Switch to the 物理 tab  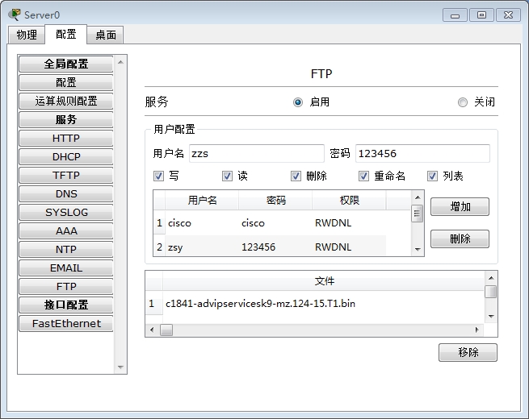[x=27, y=35]
